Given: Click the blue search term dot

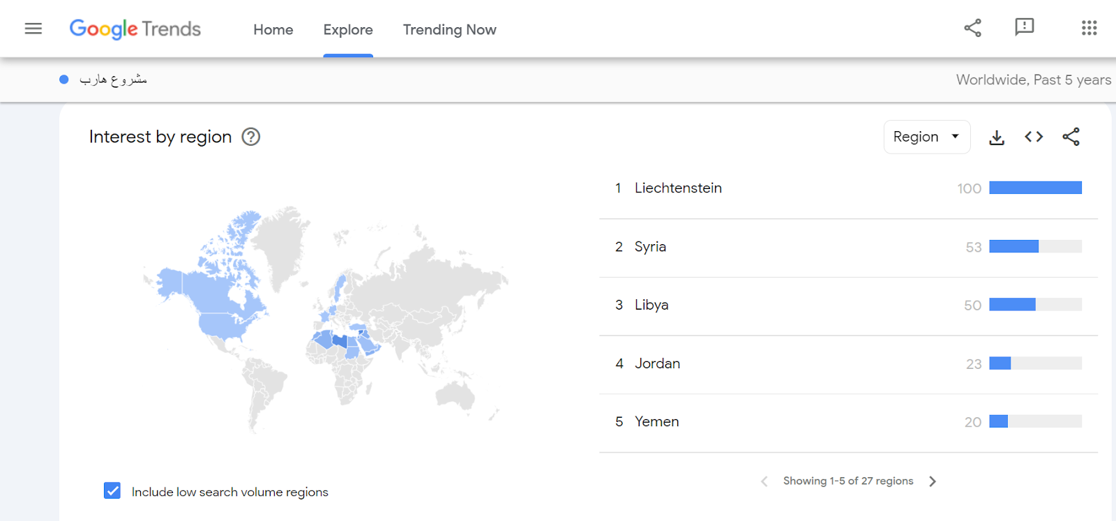Looking at the screenshot, I should coord(64,80).
